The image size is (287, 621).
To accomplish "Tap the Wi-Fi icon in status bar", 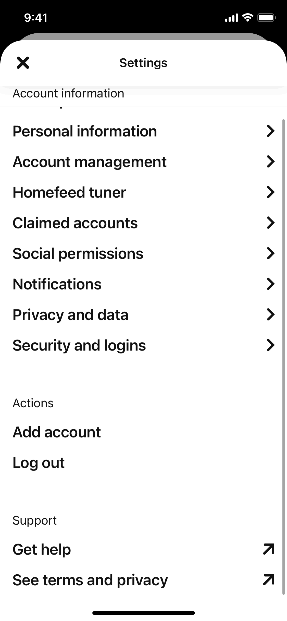I will (x=247, y=18).
